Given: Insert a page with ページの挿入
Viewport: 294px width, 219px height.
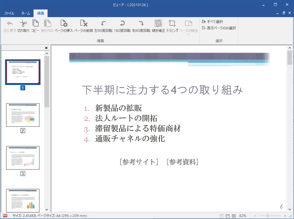Looking at the screenshot, I should (x=64, y=26).
